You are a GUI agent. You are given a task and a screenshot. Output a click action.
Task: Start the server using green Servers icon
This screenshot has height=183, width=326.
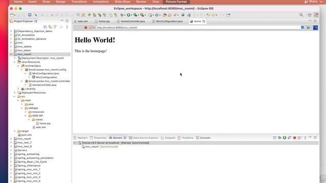[285, 138]
